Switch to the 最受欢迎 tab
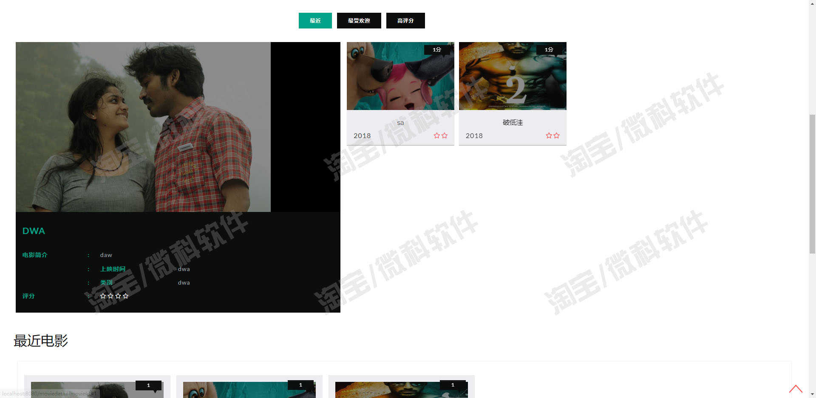 coord(359,20)
